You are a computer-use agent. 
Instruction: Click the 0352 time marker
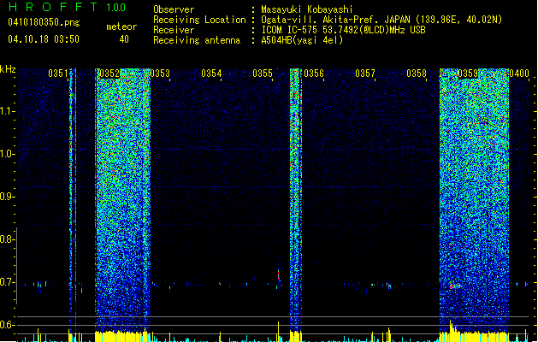[x=109, y=74]
